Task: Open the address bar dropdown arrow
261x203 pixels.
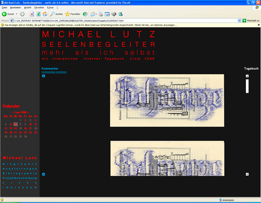Action: (239, 20)
